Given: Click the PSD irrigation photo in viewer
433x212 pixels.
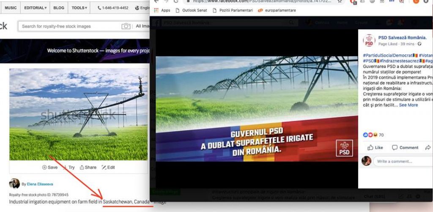Looking at the screenshot, I should (x=257, y=109).
